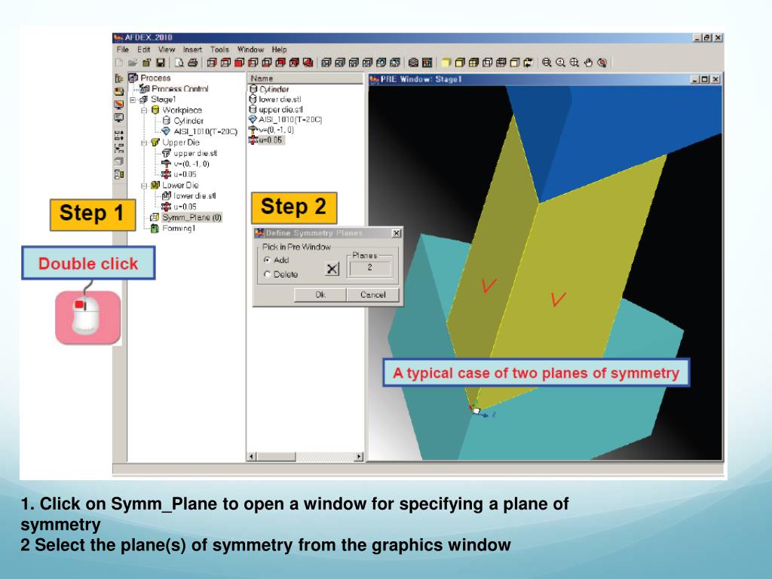This screenshot has width=772, height=579.
Task: Click the last toolbar icon after Pan
Action: click(x=602, y=63)
